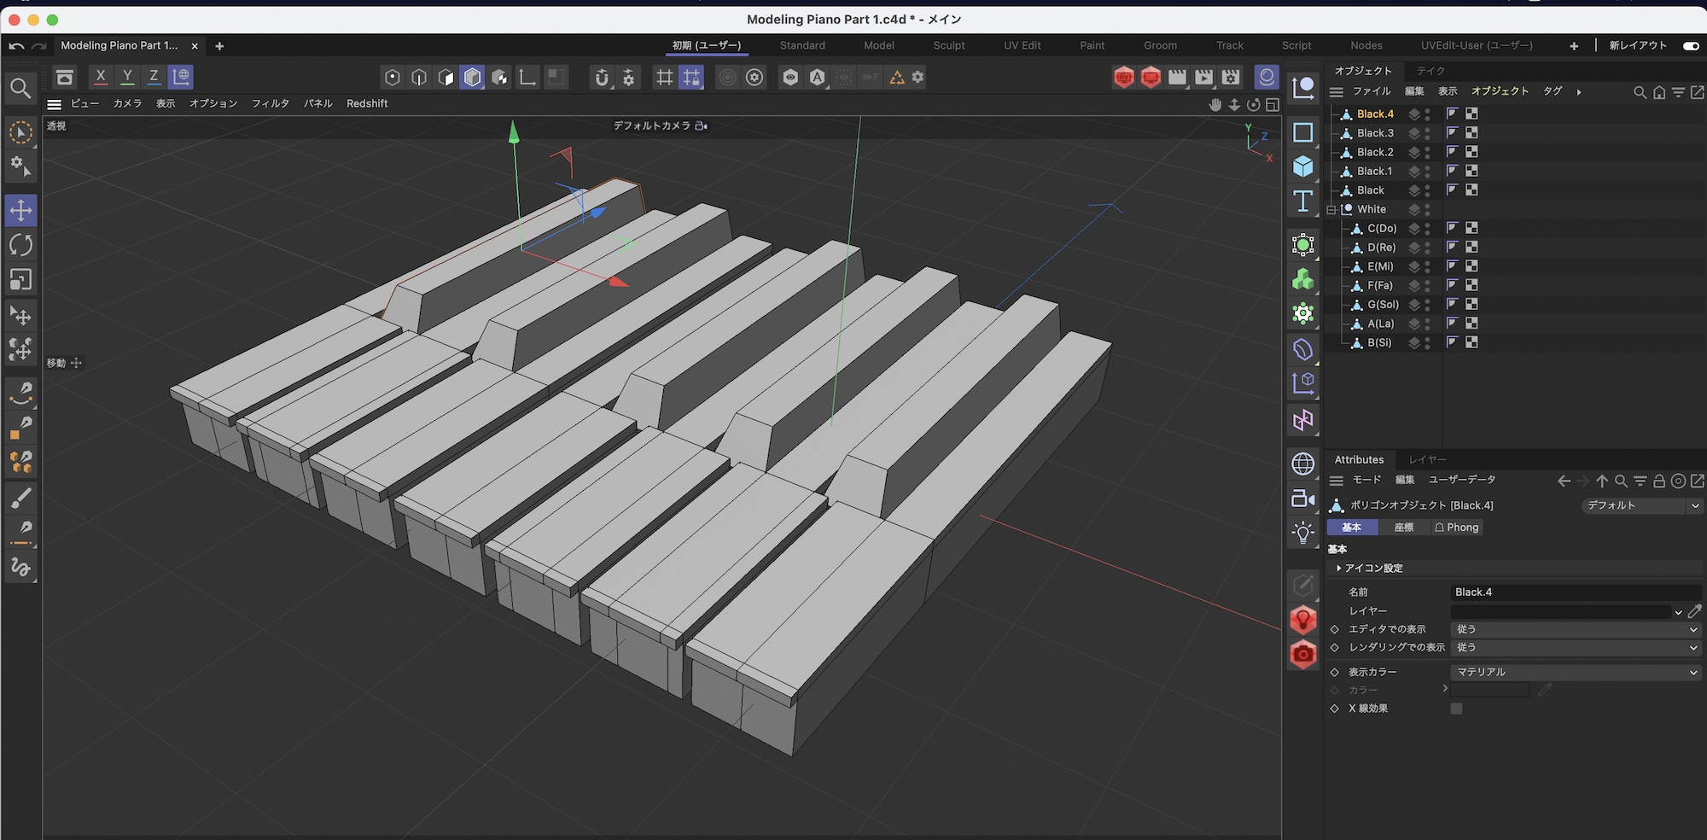Click the display color swatch field
Screen dimensions: 1707x840
point(1489,690)
